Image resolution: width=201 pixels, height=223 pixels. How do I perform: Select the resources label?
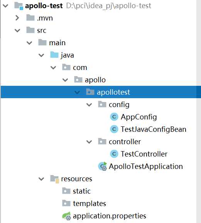click(x=77, y=179)
